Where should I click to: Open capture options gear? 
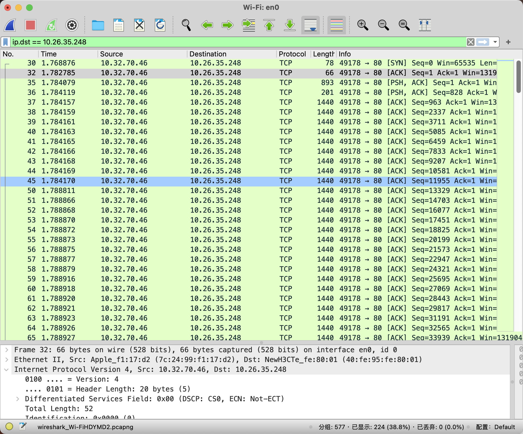72,25
